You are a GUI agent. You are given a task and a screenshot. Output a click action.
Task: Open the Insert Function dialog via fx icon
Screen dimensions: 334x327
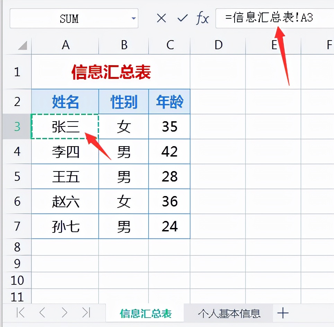click(203, 19)
